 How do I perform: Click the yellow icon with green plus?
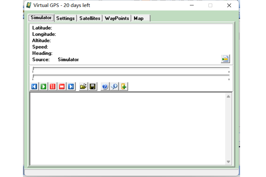124,87
